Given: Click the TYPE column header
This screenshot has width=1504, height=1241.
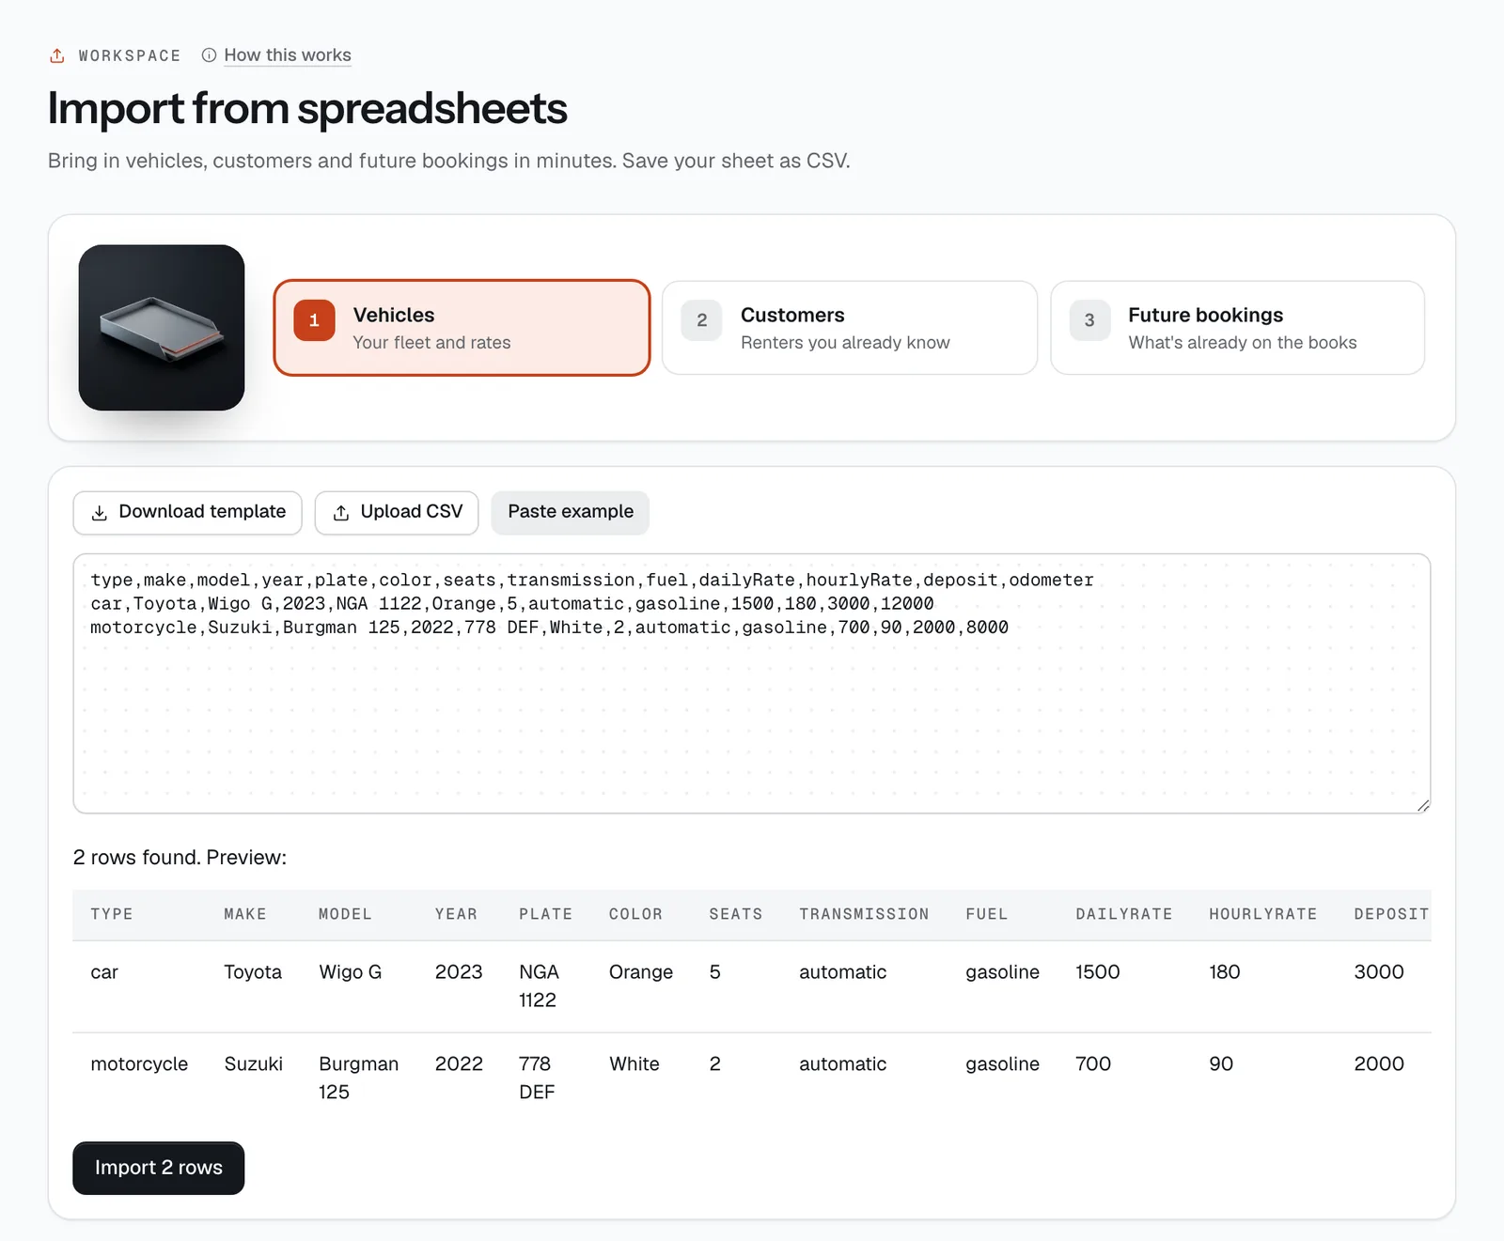Looking at the screenshot, I should (112, 914).
